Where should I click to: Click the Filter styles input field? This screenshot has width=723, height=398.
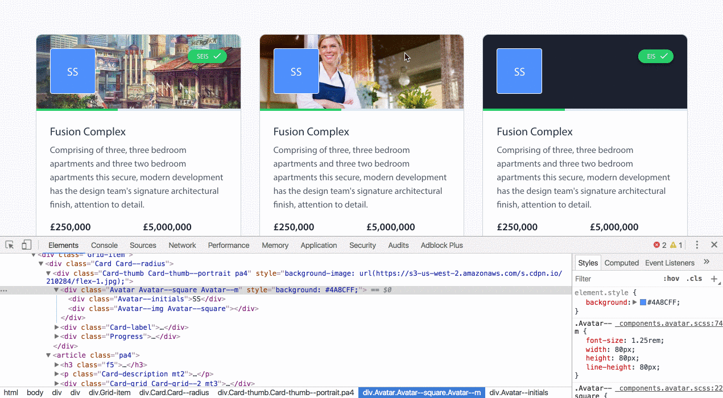(x=617, y=279)
